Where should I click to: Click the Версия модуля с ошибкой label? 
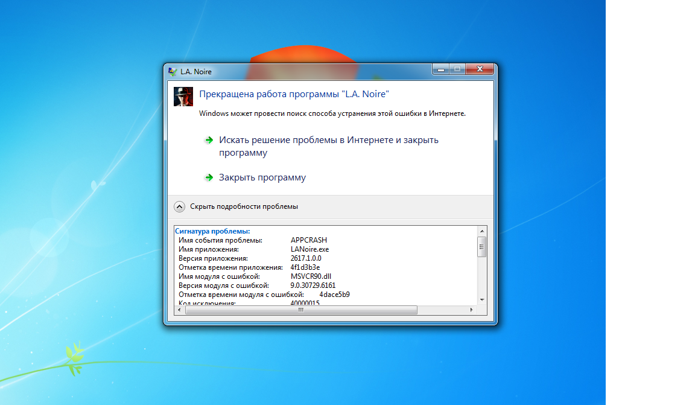point(223,285)
